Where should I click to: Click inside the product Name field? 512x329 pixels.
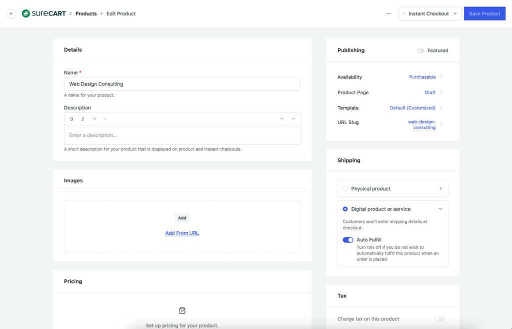(182, 83)
